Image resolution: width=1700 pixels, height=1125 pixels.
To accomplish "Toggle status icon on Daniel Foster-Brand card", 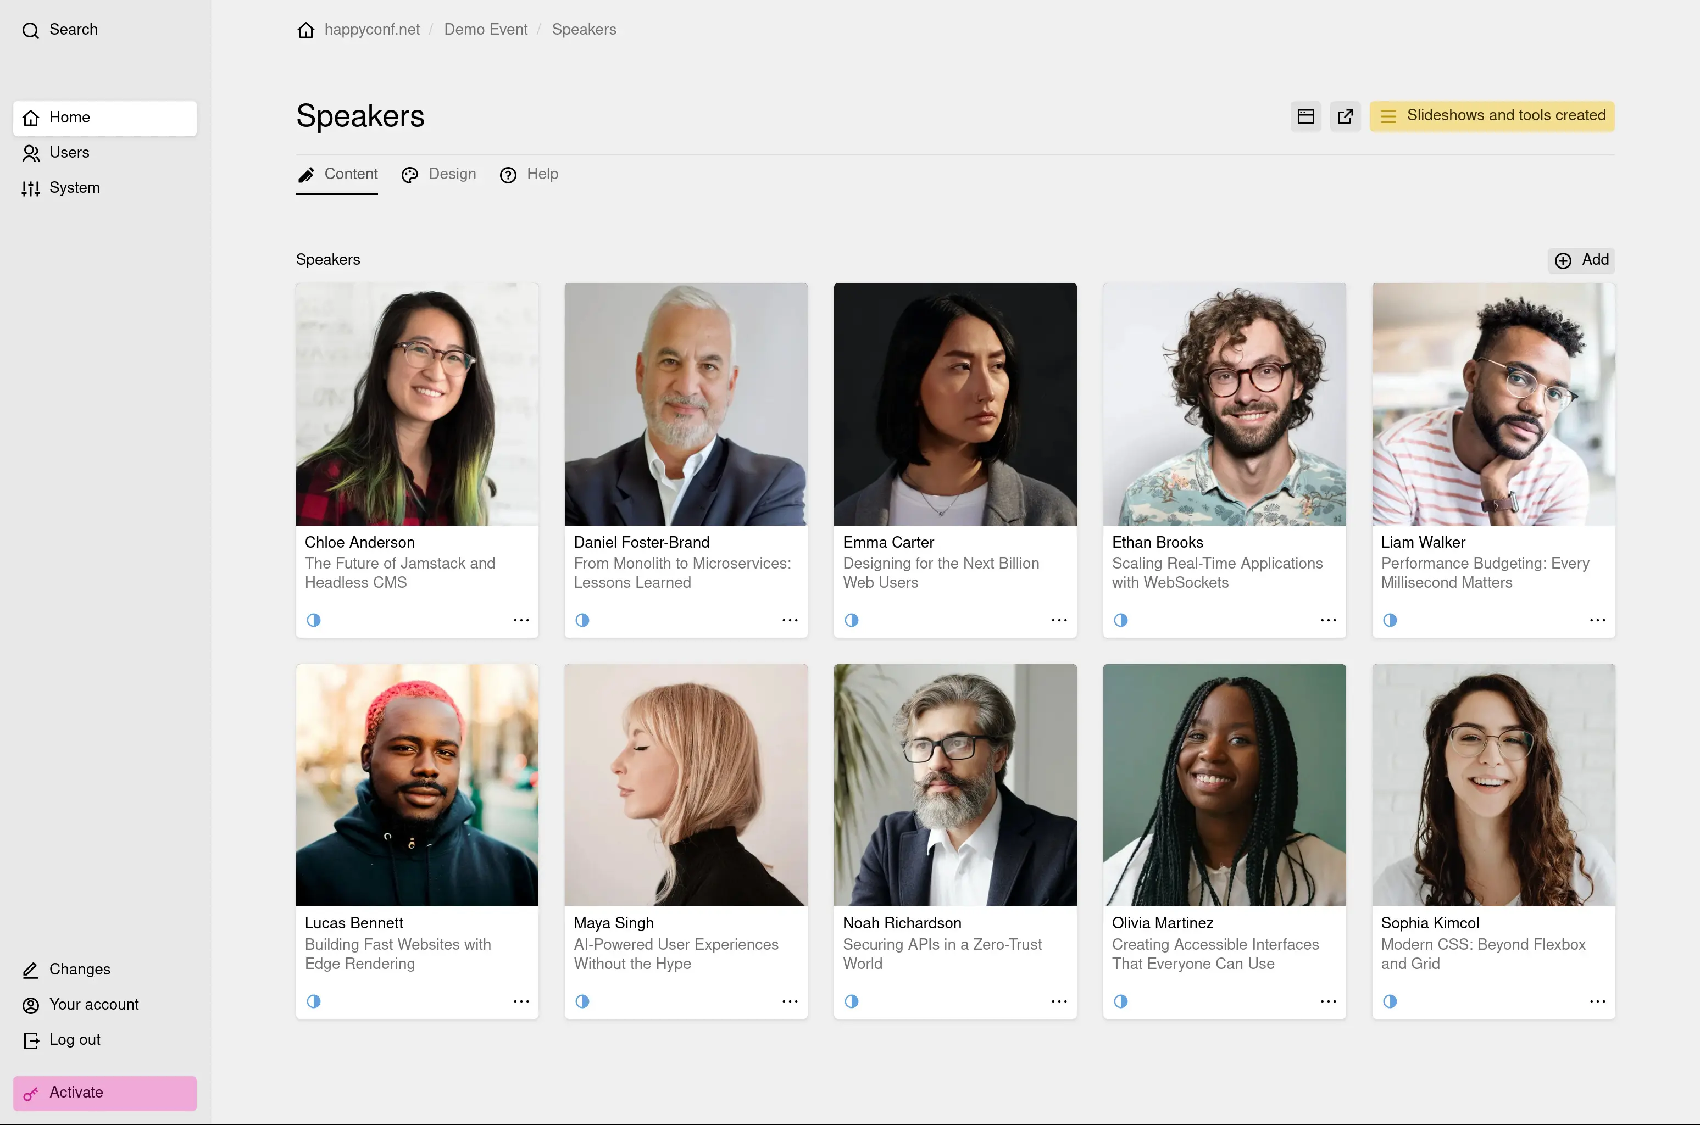I will (582, 620).
